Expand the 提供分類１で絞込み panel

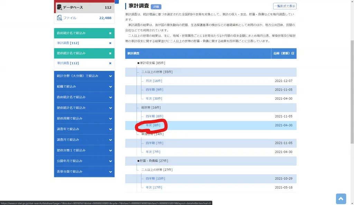pyautogui.click(x=84, y=150)
